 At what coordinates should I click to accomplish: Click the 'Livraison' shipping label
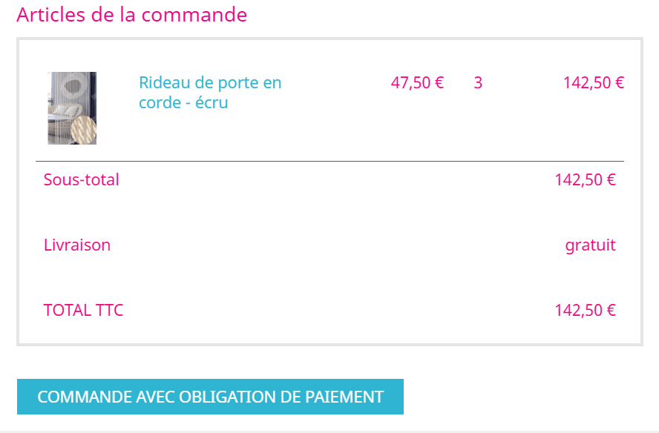76,245
